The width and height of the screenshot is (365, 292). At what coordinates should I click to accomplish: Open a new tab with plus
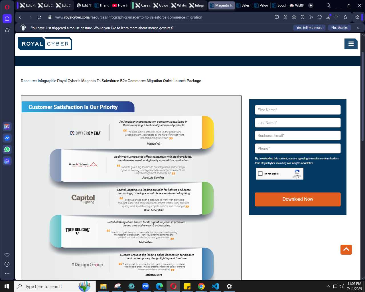[x=311, y=5]
